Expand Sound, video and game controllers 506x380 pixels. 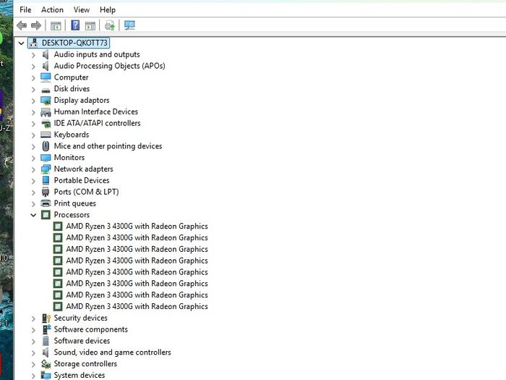(x=33, y=353)
